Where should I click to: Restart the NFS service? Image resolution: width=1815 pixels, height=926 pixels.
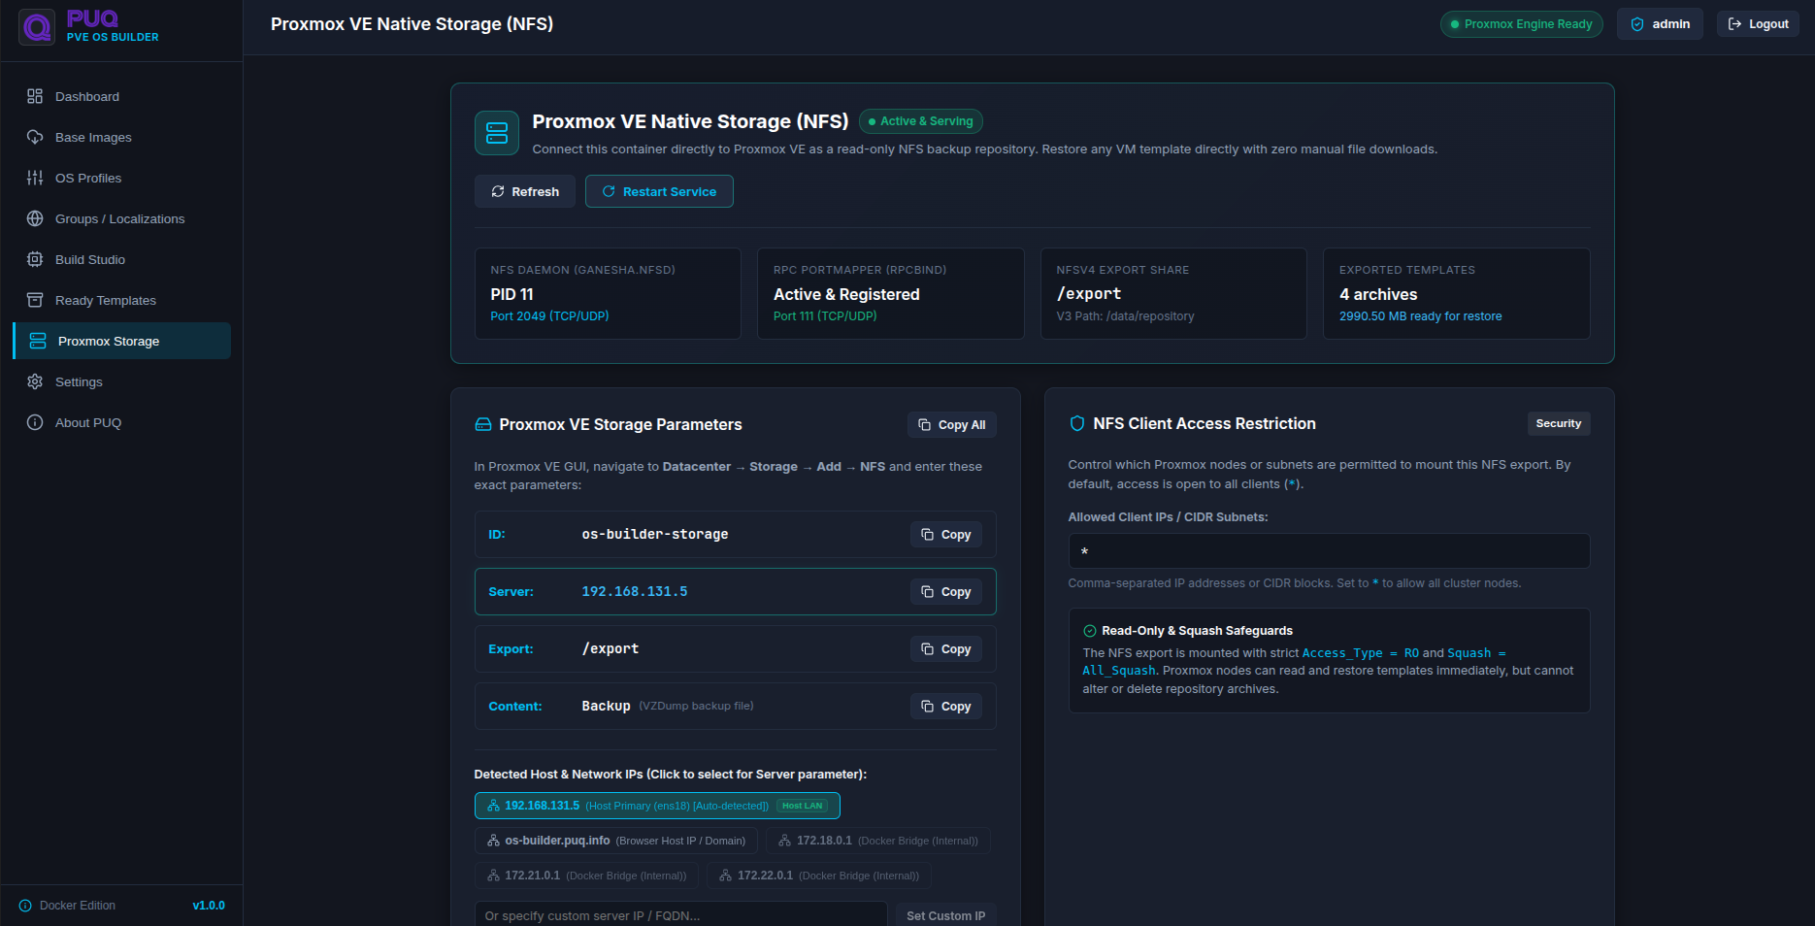pyautogui.click(x=659, y=191)
